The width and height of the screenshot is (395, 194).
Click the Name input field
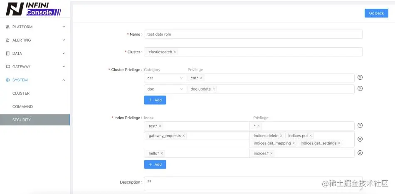[x=253, y=34]
